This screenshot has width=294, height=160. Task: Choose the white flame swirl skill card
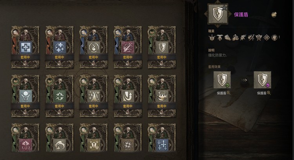(x=94, y=47)
